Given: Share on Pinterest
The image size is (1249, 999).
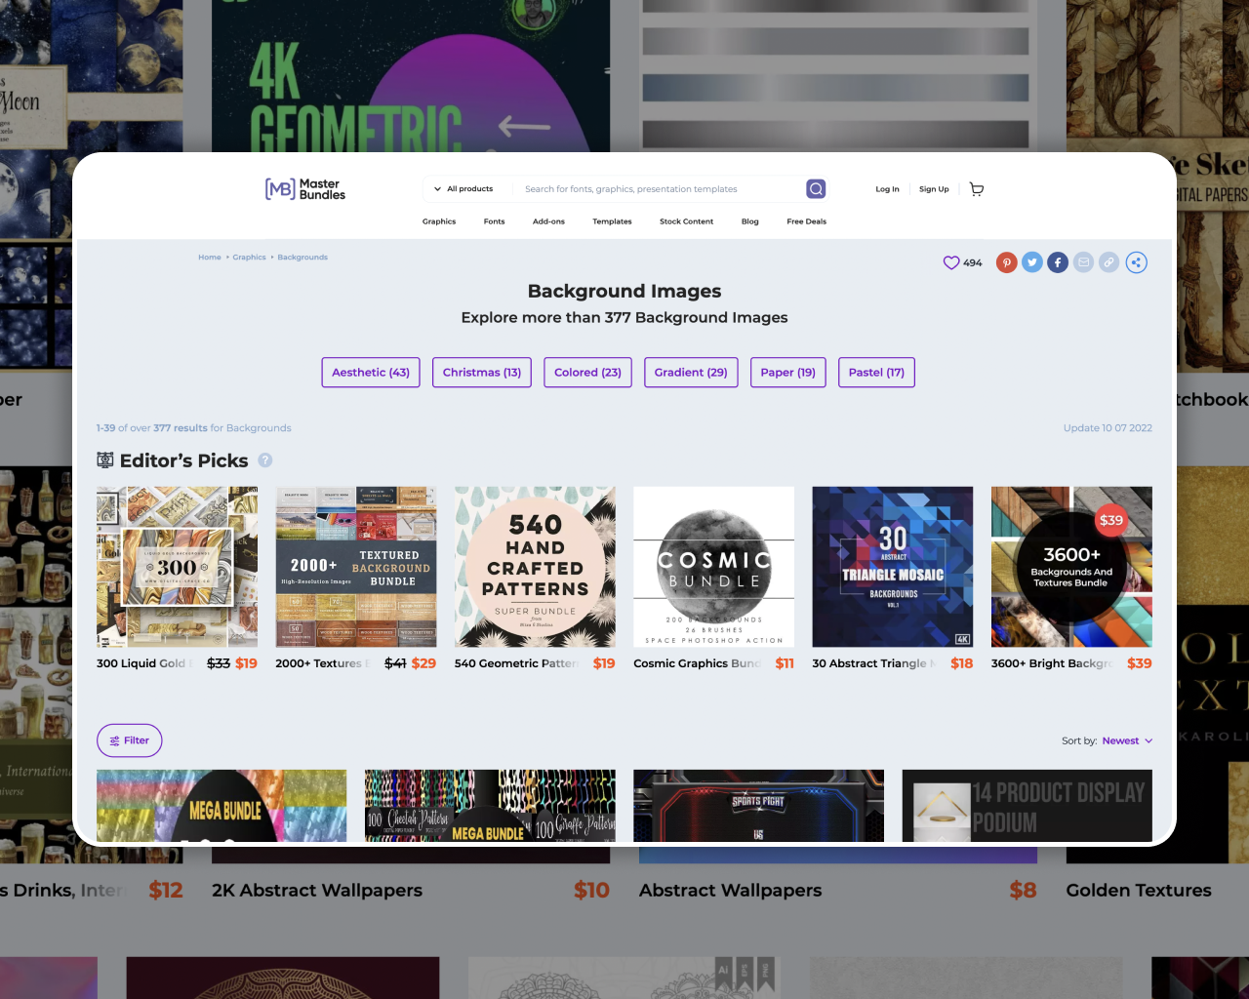Looking at the screenshot, I should point(1007,262).
